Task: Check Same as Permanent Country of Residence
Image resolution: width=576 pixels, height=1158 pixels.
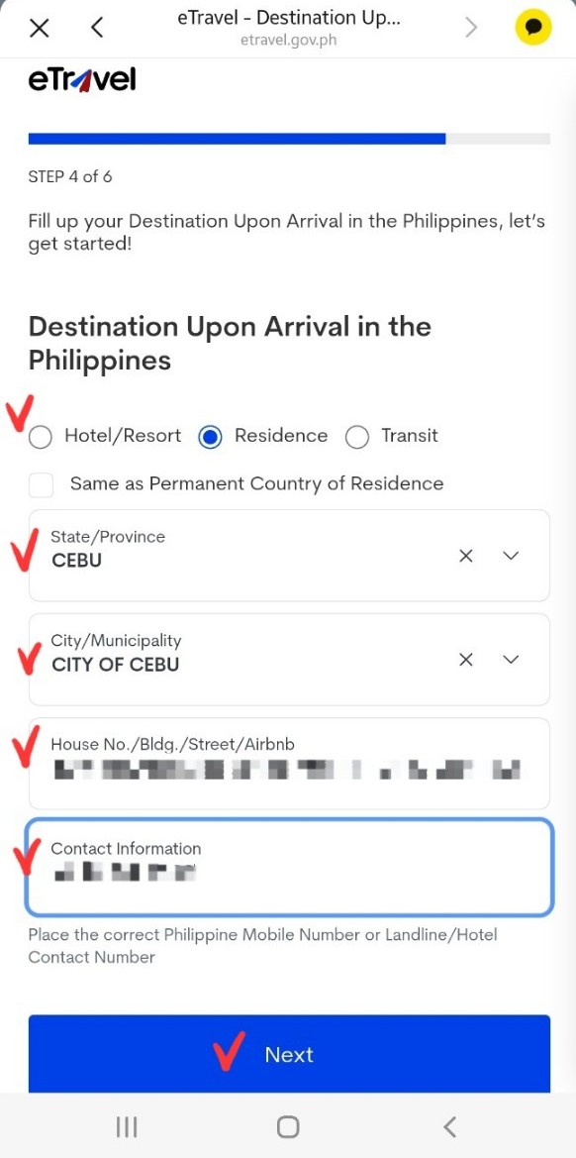Action: 41,485
